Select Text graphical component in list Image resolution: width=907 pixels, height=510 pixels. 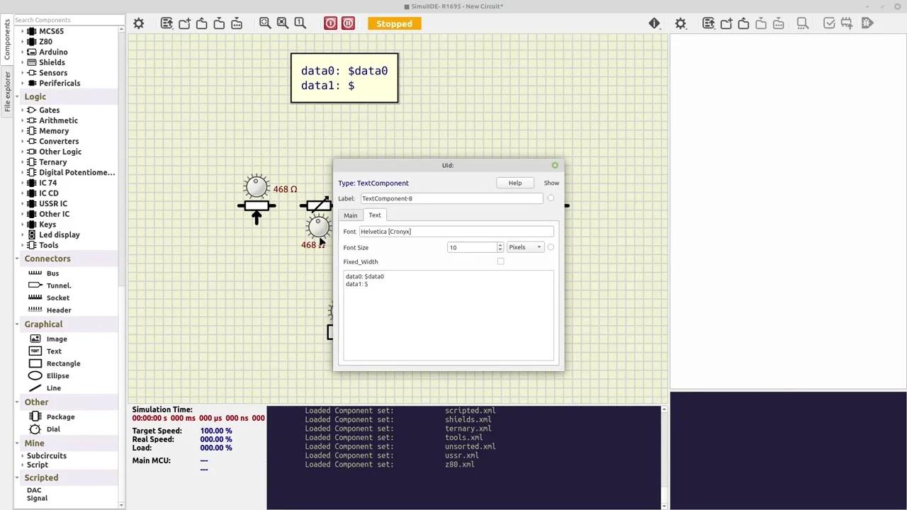coord(54,351)
